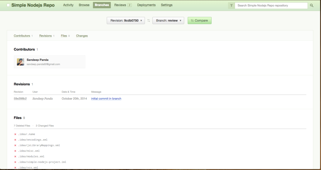The image size is (321, 170).
Task: Open the Branch review dropdown
Action: (x=168, y=21)
